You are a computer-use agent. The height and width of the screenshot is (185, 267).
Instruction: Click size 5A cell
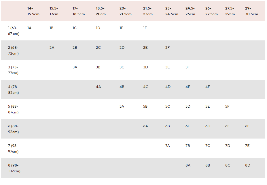pyautogui.click(x=122, y=106)
